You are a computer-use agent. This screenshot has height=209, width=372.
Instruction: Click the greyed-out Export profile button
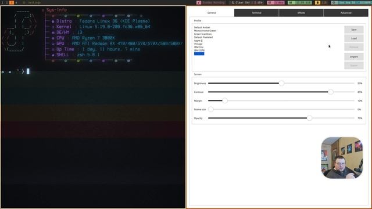point(354,66)
